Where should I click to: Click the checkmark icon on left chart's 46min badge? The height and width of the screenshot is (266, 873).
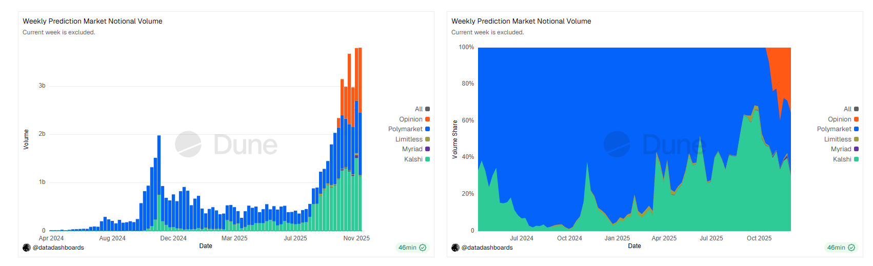click(x=423, y=248)
